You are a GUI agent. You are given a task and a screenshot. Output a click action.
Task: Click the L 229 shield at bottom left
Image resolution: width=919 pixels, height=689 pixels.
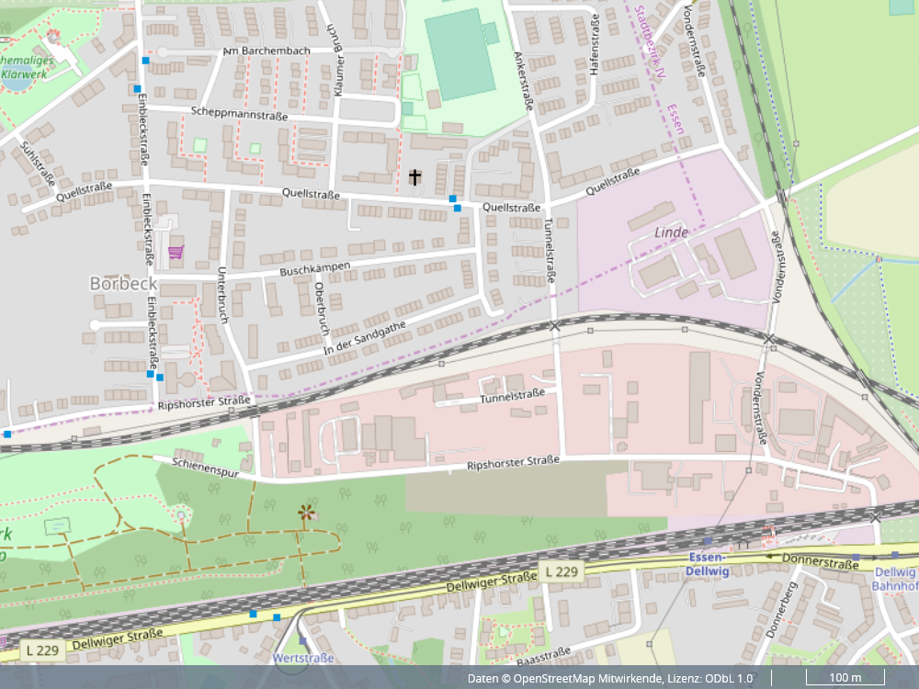coord(41,650)
